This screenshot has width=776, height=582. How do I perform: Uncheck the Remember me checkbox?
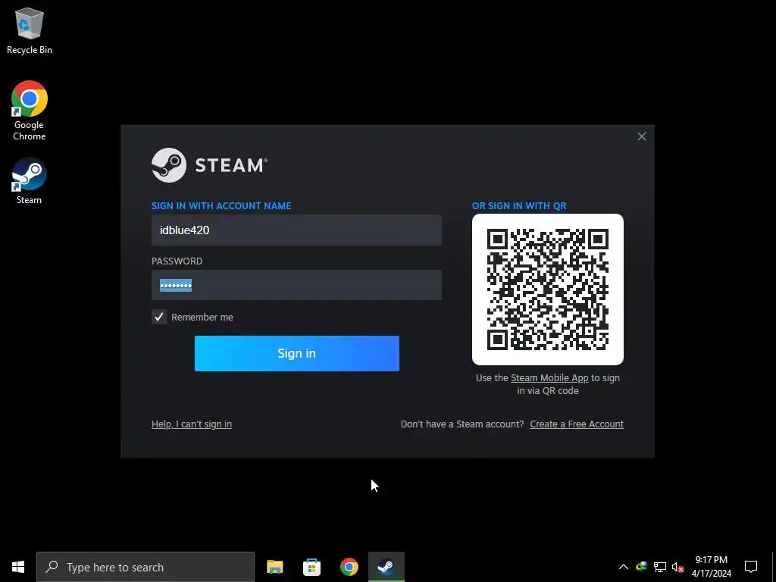159,318
